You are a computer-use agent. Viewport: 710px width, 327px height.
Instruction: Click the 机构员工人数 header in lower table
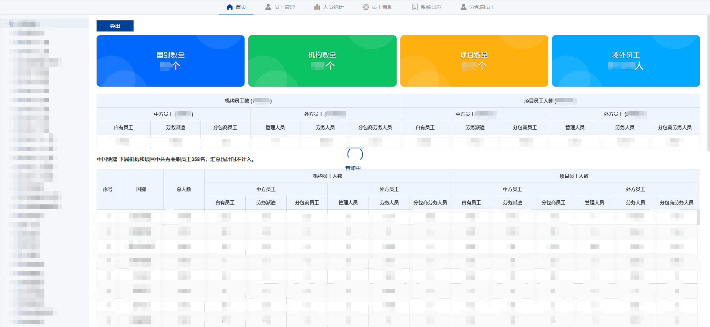327,176
